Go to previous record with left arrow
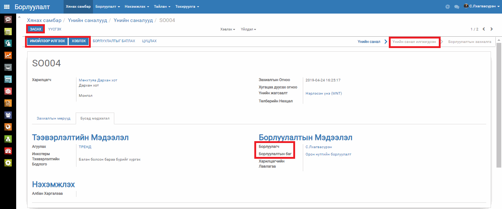502x209 pixels. click(484, 29)
